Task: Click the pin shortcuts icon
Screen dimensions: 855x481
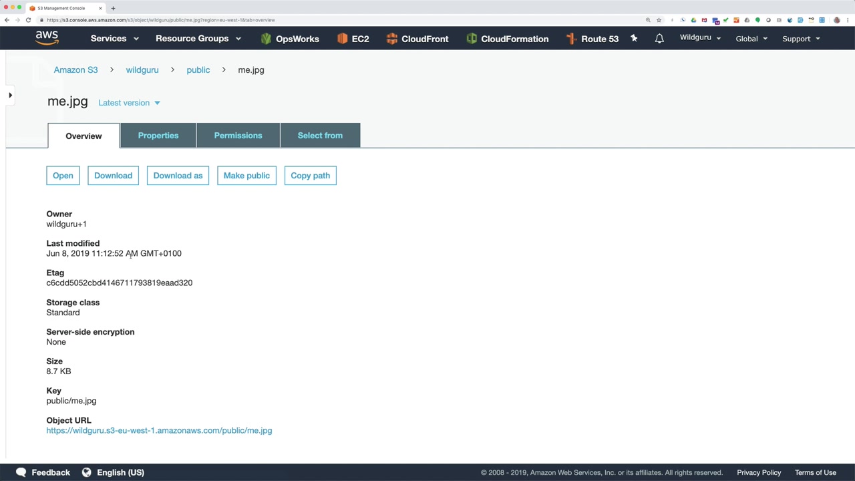Action: coord(634,39)
